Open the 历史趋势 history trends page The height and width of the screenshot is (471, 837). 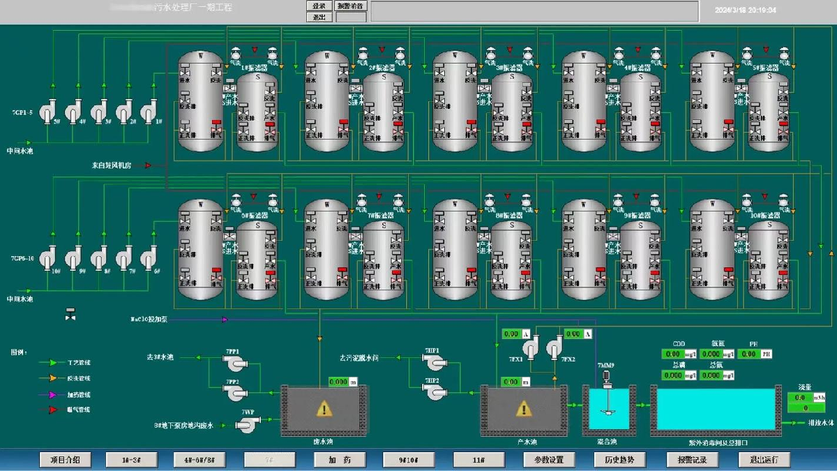pos(619,460)
